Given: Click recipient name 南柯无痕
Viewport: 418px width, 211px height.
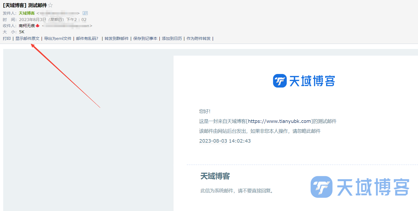Looking at the screenshot, I should pyautogui.click(x=27, y=26).
